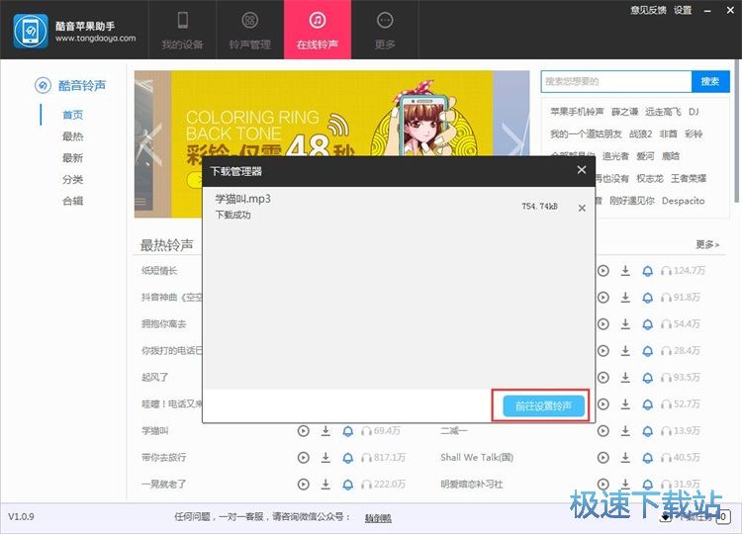Click the vertical scrollbar on right edge
The image size is (742, 534).
(x=737, y=133)
